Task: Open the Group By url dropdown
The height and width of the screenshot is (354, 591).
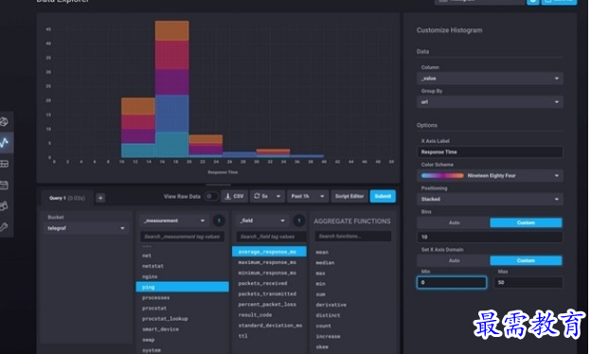Action: (490, 102)
